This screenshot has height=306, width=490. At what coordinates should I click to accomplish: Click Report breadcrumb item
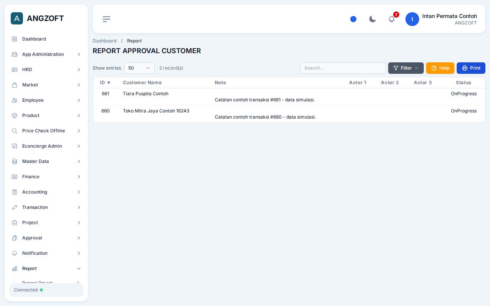[134, 41]
